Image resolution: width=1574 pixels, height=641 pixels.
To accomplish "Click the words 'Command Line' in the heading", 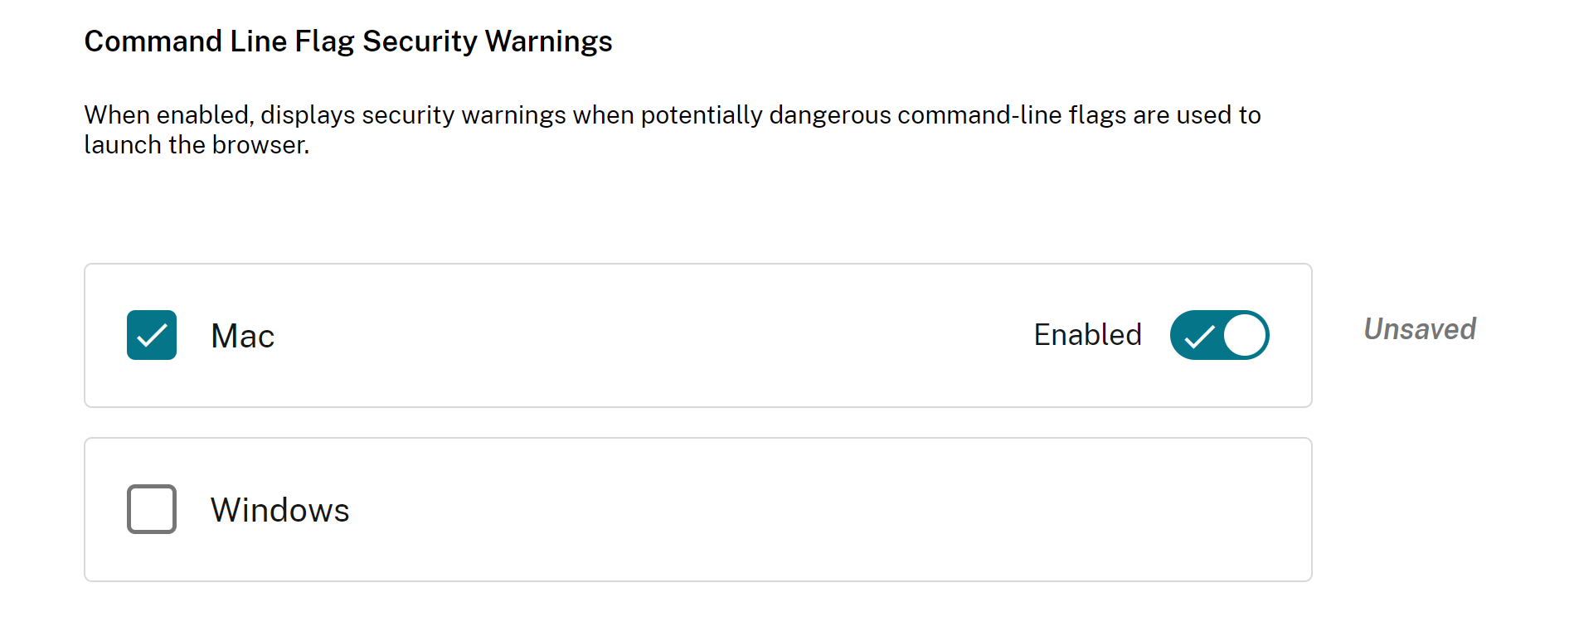I will [186, 41].
